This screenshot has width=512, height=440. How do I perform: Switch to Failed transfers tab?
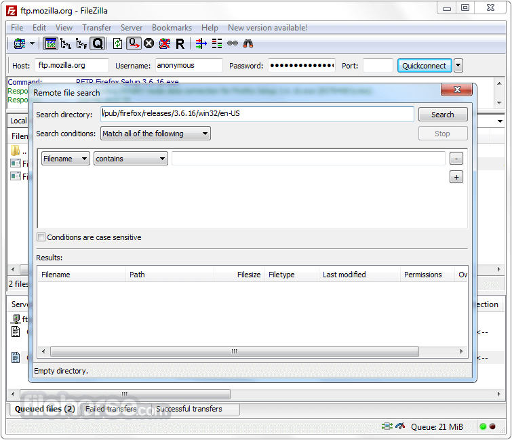111,409
